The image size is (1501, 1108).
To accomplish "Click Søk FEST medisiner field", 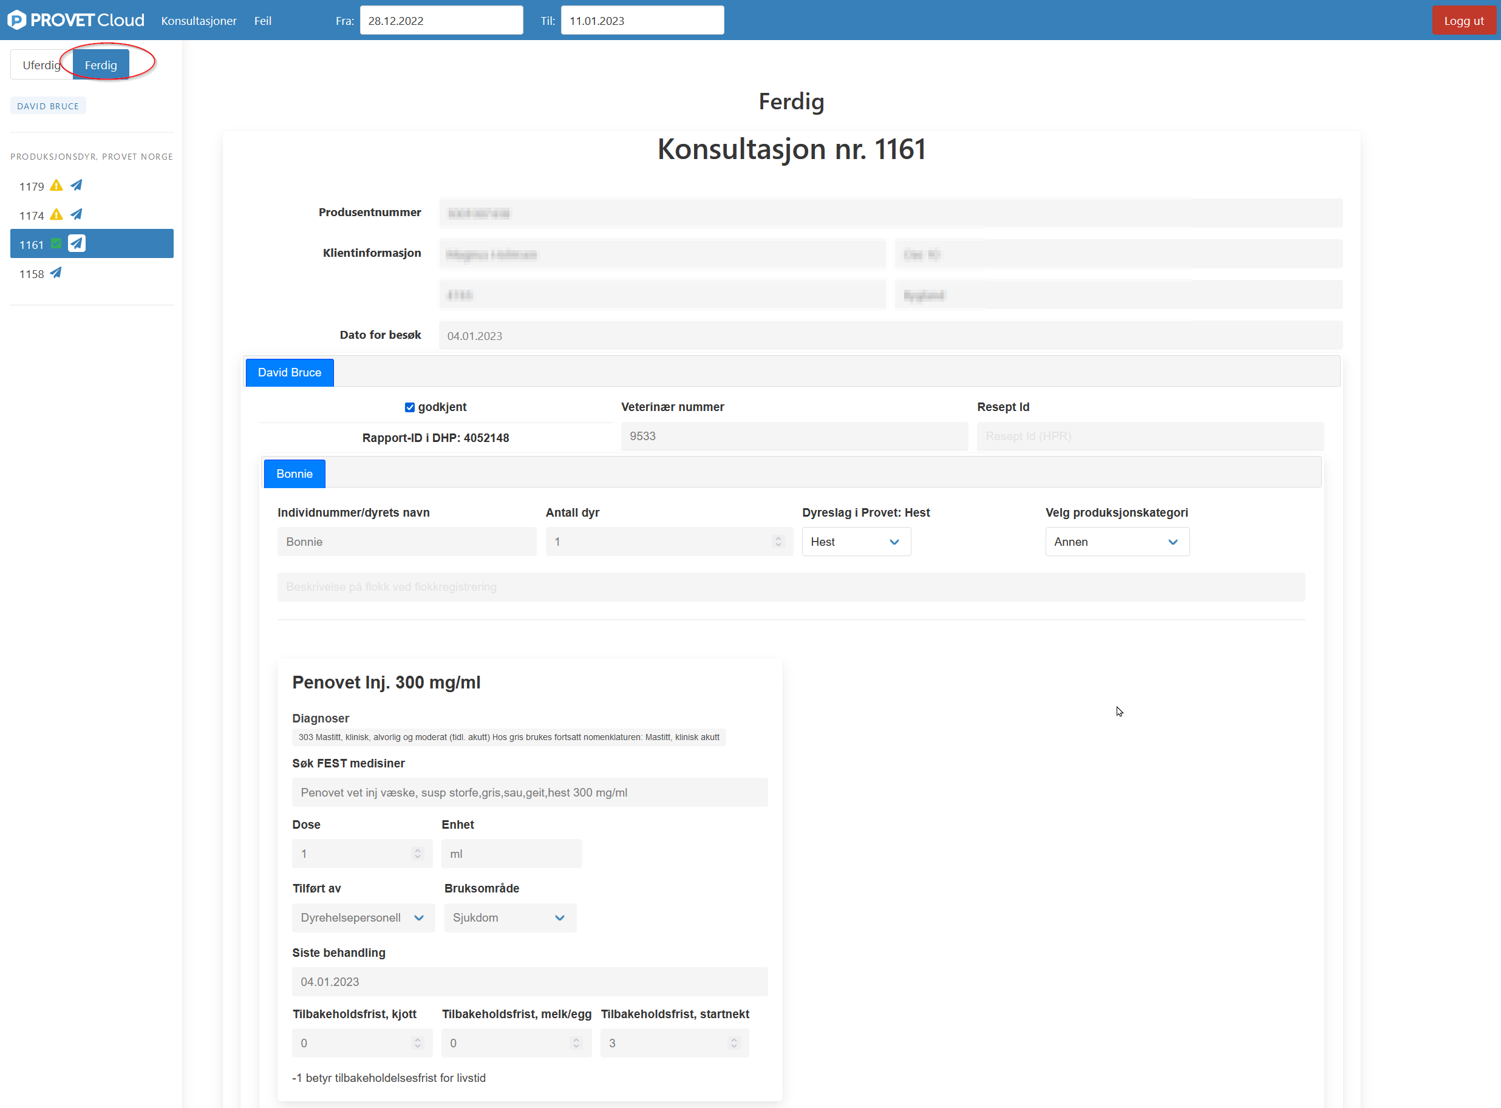I will pyautogui.click(x=530, y=792).
